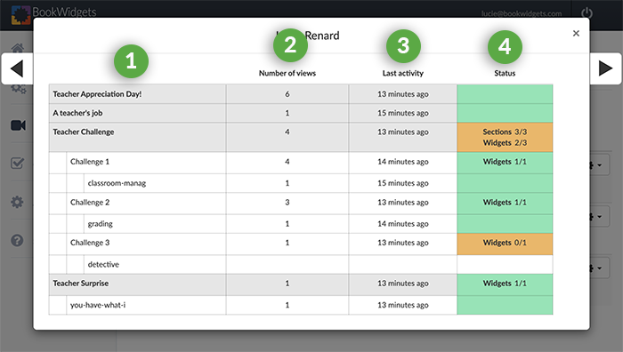Click the Number of views column header
This screenshot has height=352, width=623.
[287, 73]
